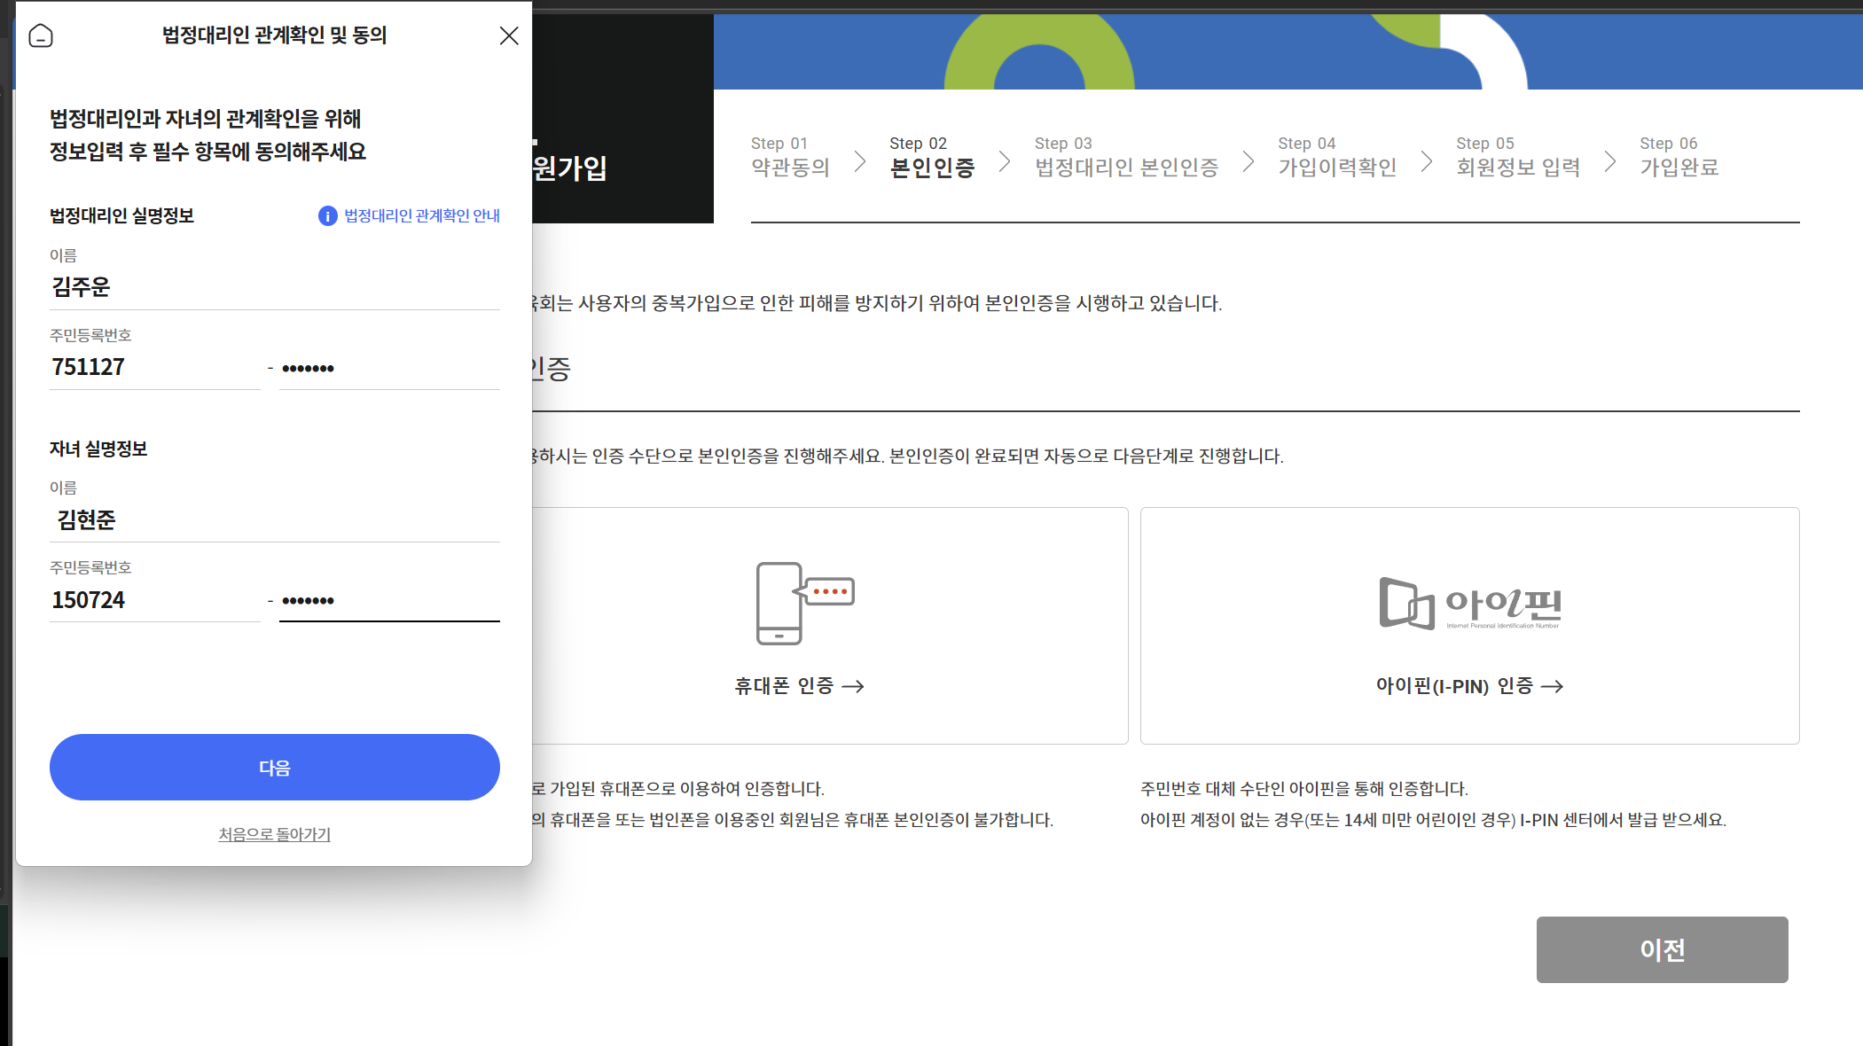
Task: Select child birth date field 150724
Action: (x=155, y=600)
